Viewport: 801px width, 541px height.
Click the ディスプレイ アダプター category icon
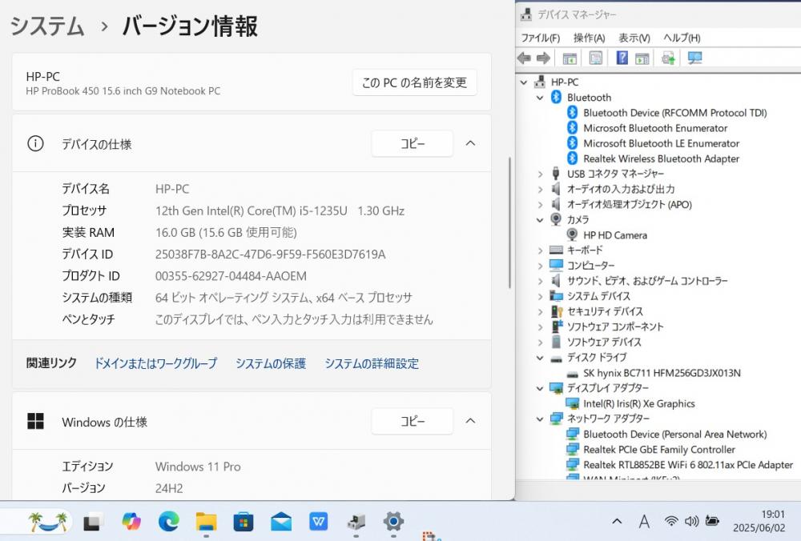click(x=557, y=388)
